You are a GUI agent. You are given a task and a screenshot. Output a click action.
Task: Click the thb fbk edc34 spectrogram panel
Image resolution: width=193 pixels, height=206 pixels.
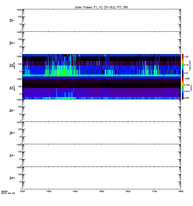coord(101,65)
